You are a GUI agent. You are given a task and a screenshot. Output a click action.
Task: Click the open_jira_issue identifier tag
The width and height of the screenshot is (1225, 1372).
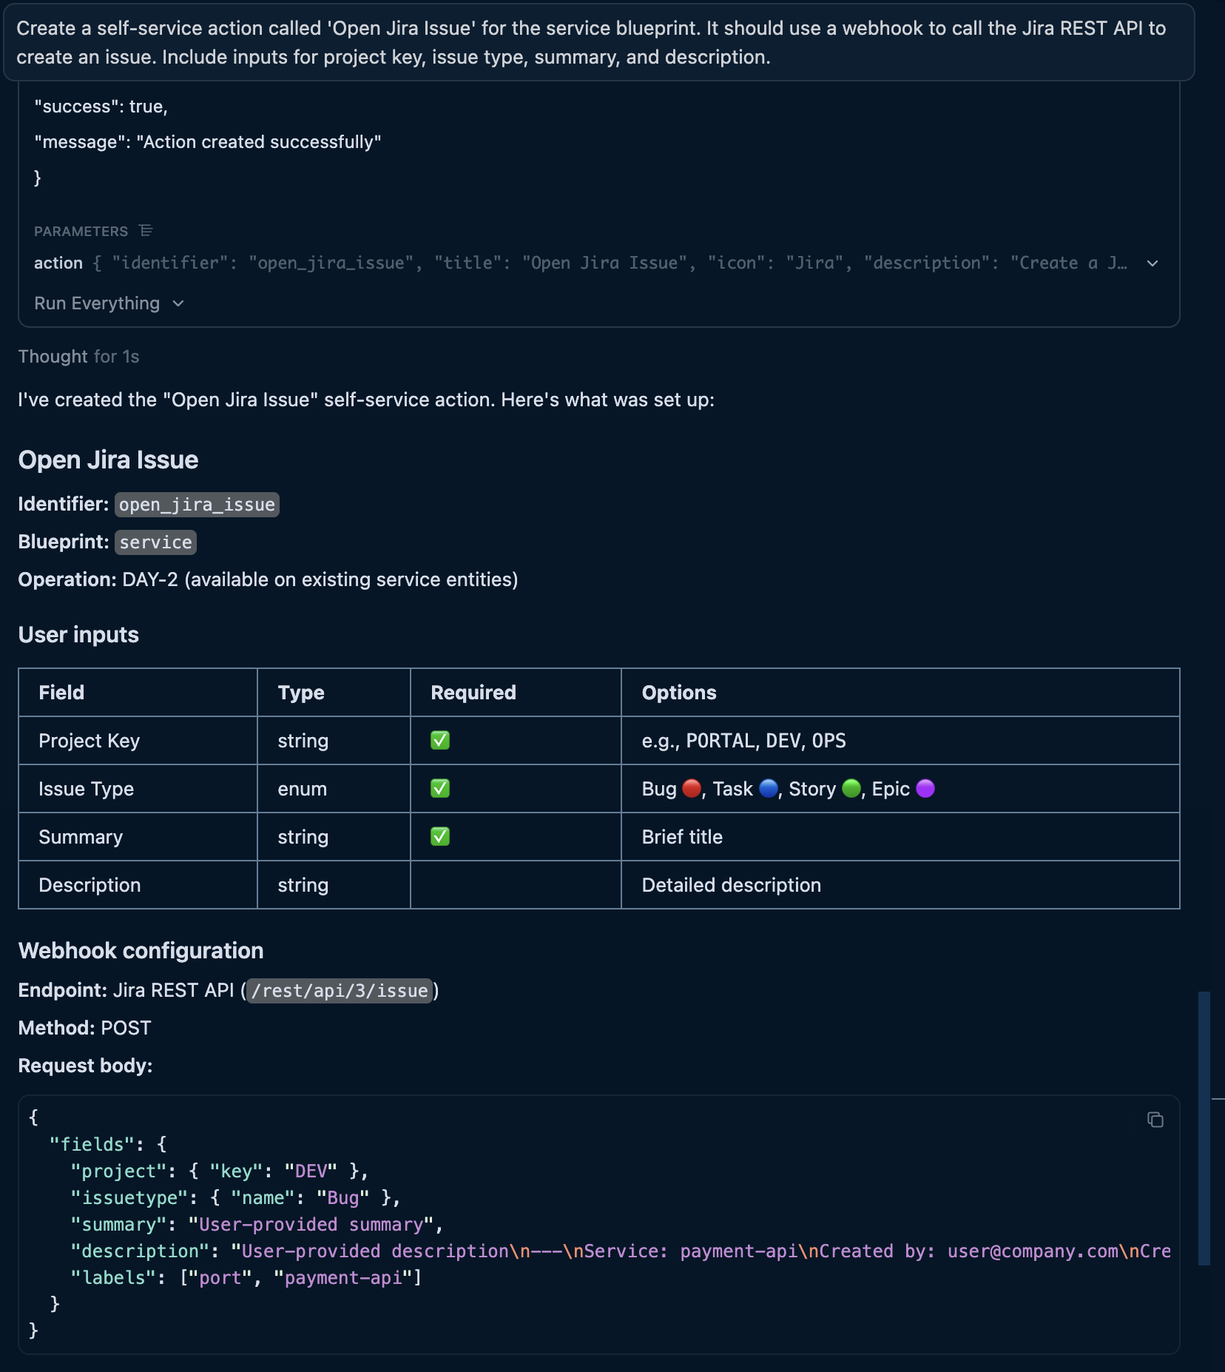pyautogui.click(x=197, y=505)
